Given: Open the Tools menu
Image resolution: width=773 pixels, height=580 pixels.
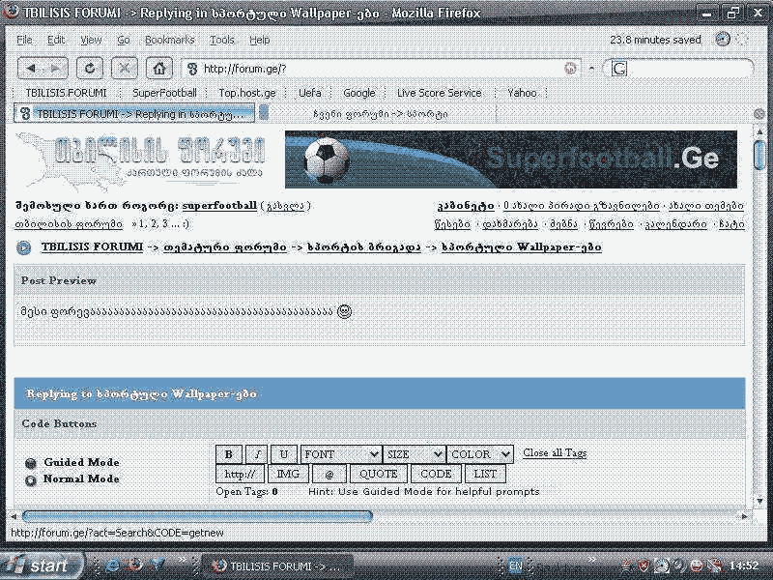Looking at the screenshot, I should click(x=222, y=40).
